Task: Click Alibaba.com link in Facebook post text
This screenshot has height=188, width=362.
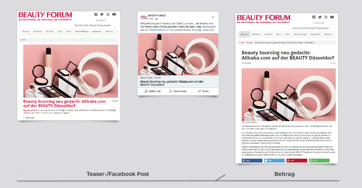Action: 209,27
